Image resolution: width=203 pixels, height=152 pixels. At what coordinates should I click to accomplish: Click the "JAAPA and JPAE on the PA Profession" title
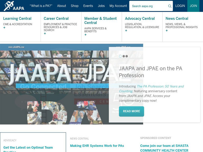click(150, 72)
